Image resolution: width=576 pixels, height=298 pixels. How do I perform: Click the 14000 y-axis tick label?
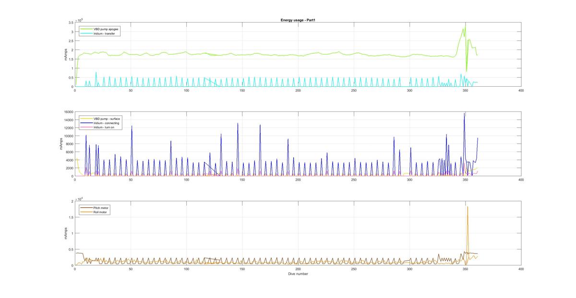pyautogui.click(x=68, y=120)
